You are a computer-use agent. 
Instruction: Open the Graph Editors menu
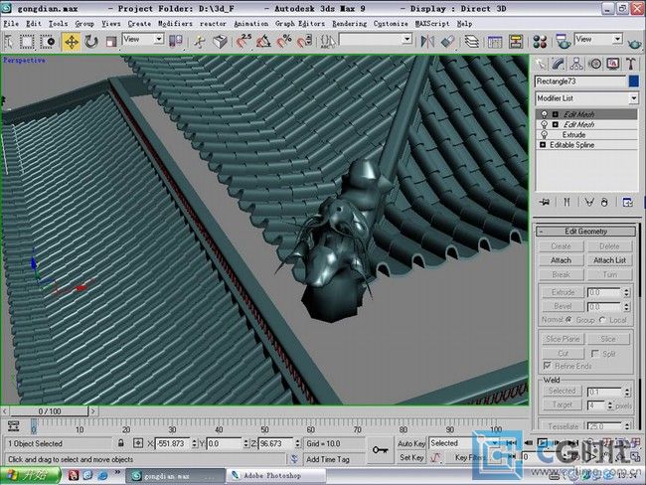click(x=300, y=24)
